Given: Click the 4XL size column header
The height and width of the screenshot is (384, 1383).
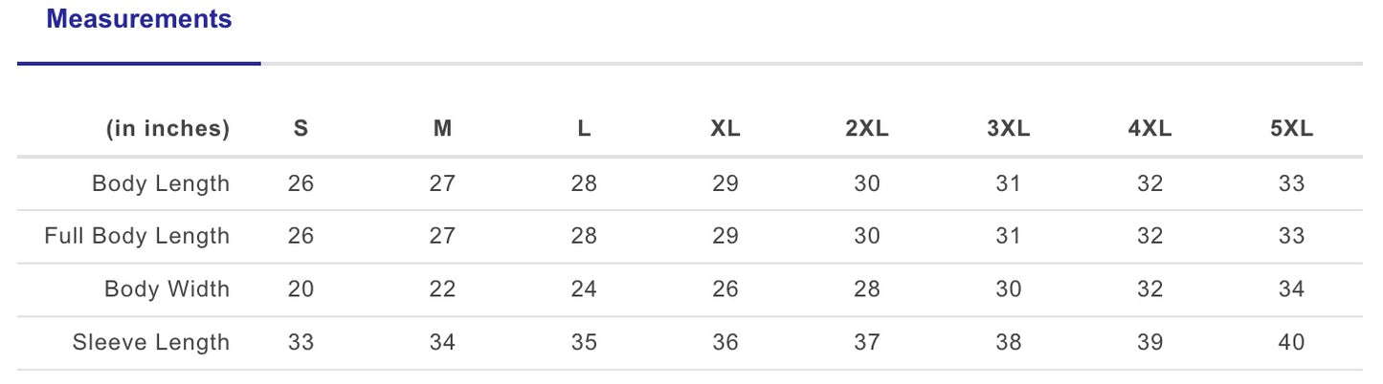Looking at the screenshot, I should (1150, 129).
